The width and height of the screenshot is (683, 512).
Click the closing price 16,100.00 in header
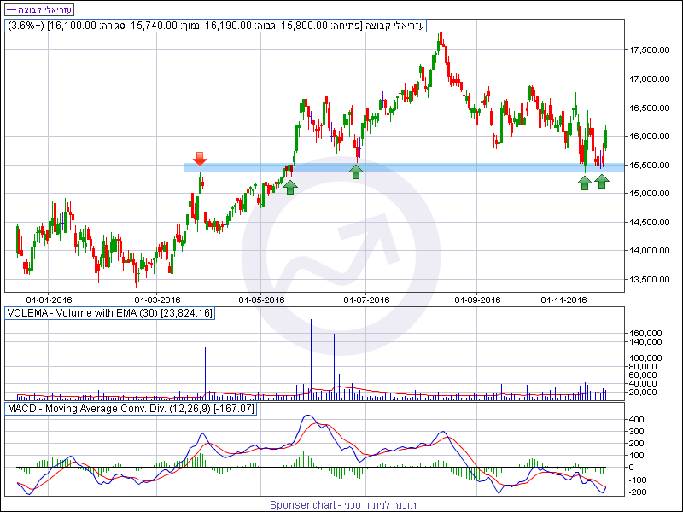72,26
